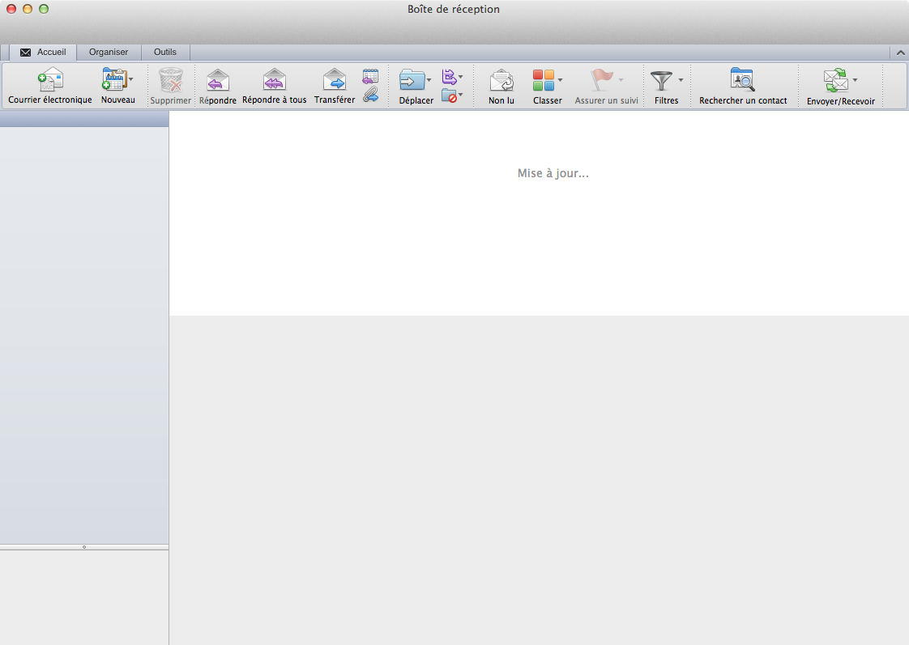The width and height of the screenshot is (909, 645).
Task: Click the paperclip attachment forward icon
Action: [370, 95]
